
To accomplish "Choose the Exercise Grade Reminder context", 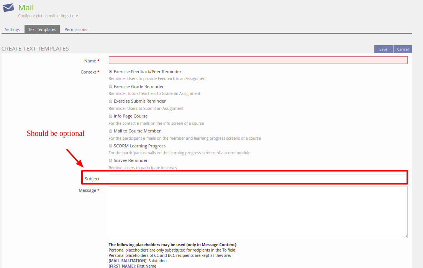I will (x=111, y=87).
